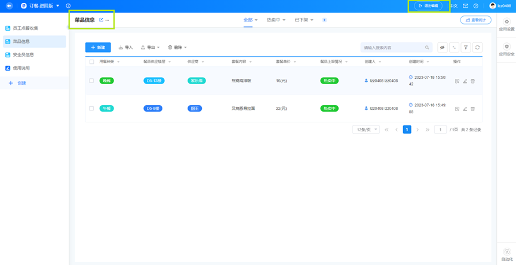The image size is (516, 265).
Task: Click the refresh icon
Action: [478, 47]
